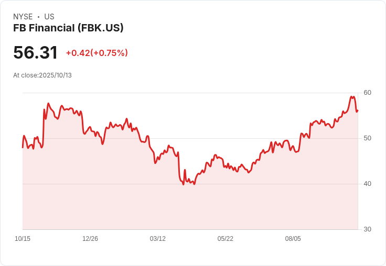Click the 30 y-axis price label
Viewport: 386px width, 266px height.
(x=367, y=229)
